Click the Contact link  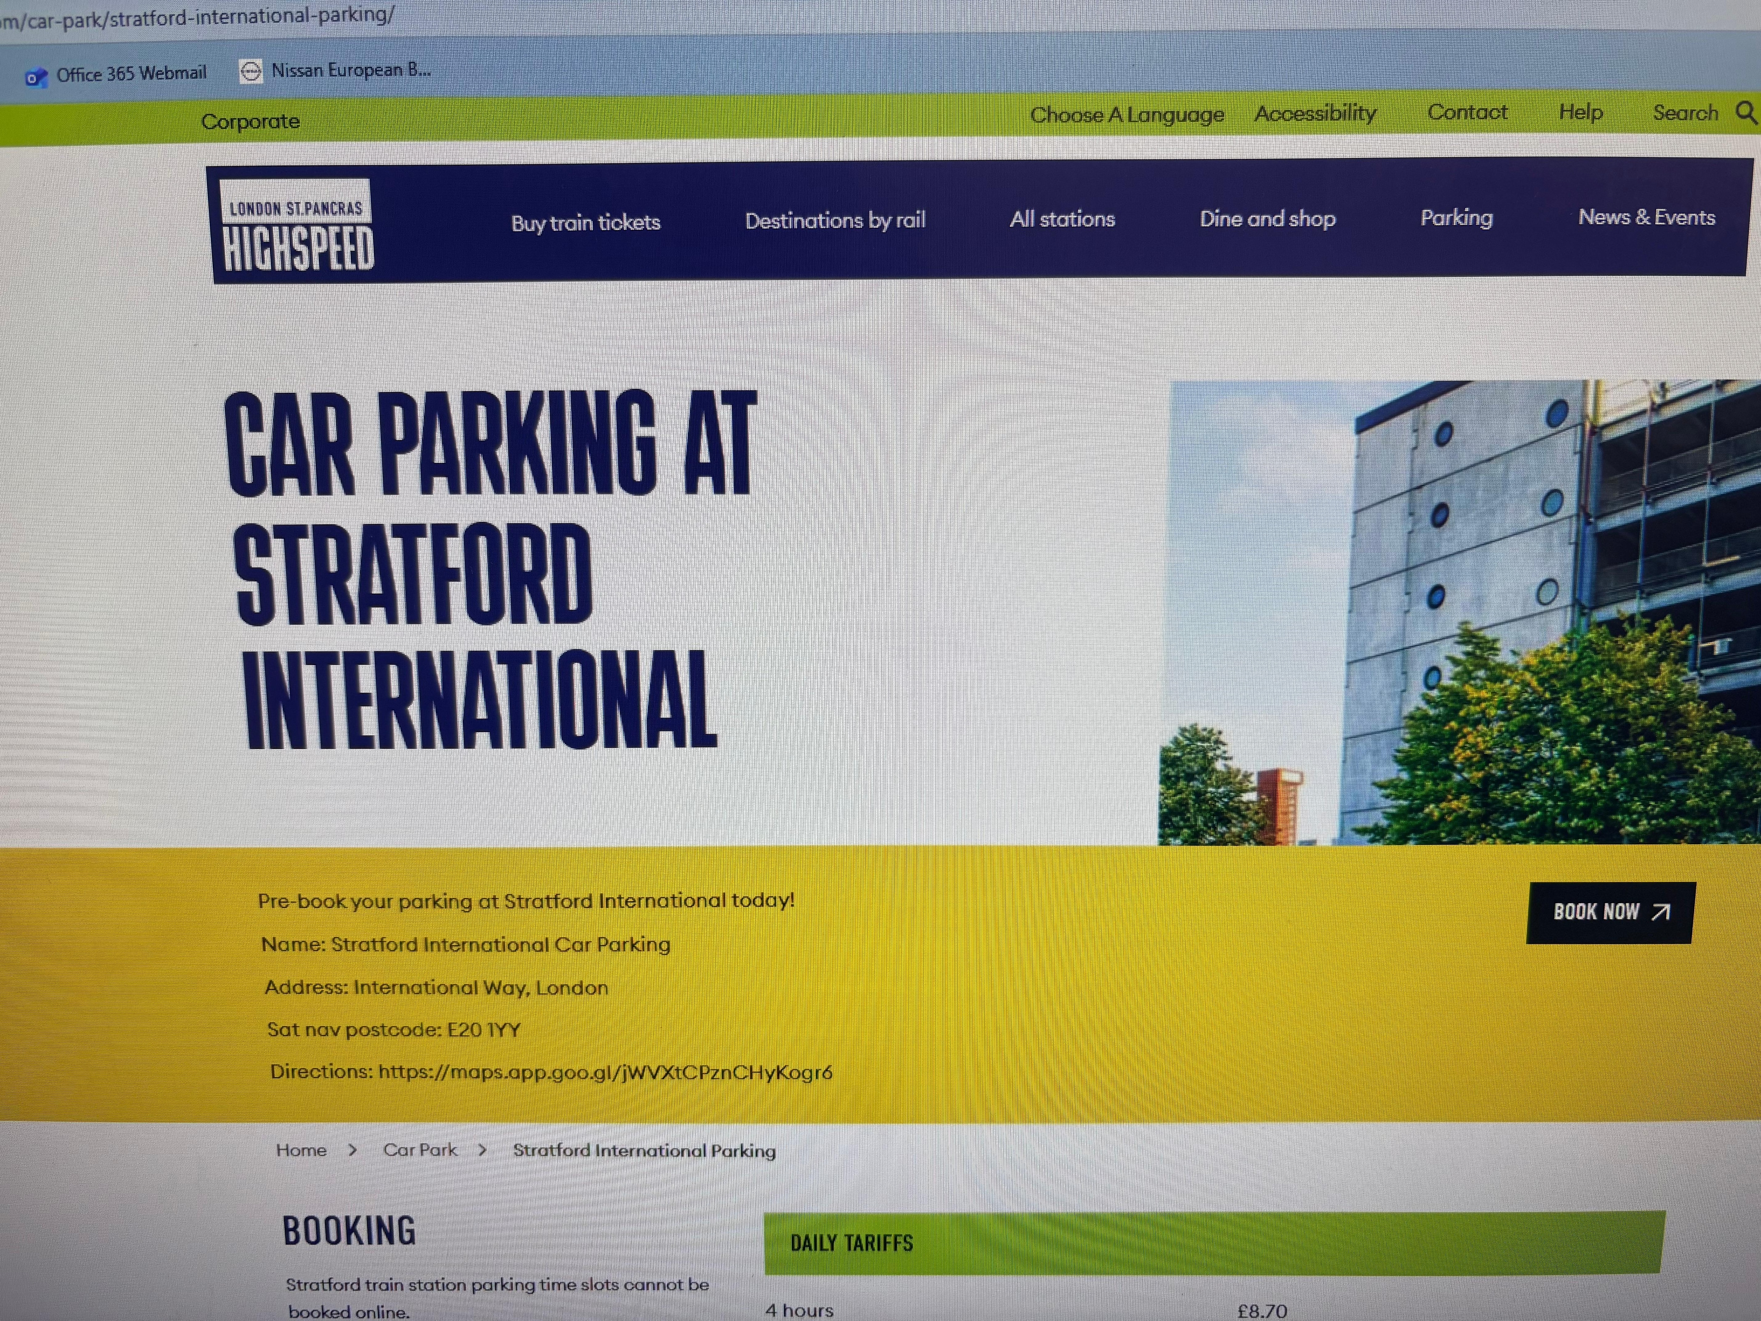point(1467,112)
